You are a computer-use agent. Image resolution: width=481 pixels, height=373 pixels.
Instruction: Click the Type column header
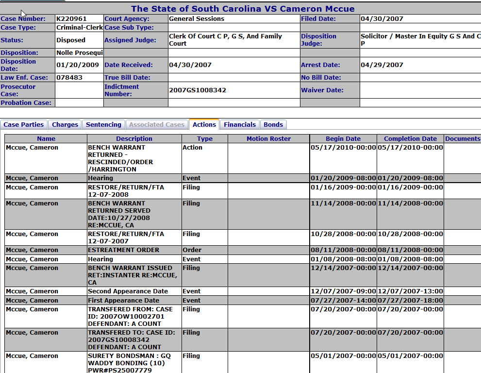205,139
